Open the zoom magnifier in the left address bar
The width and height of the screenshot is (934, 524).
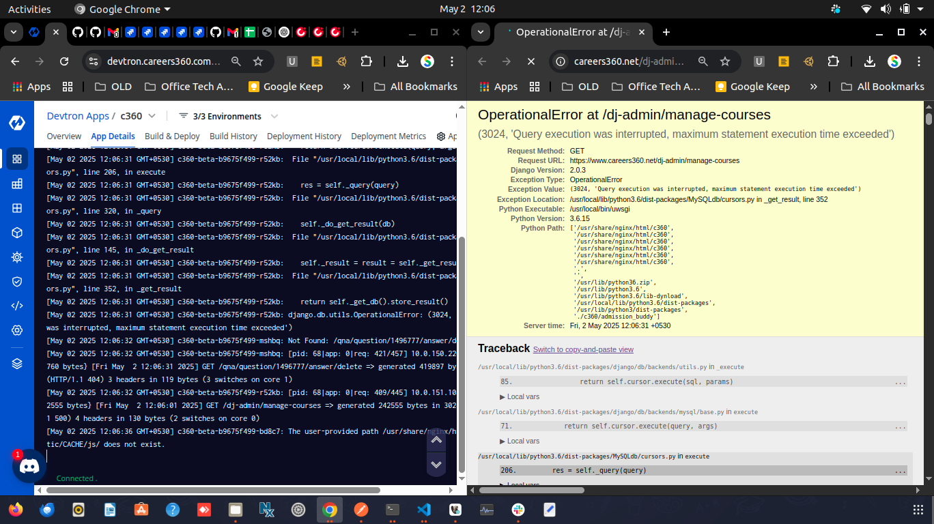(236, 61)
